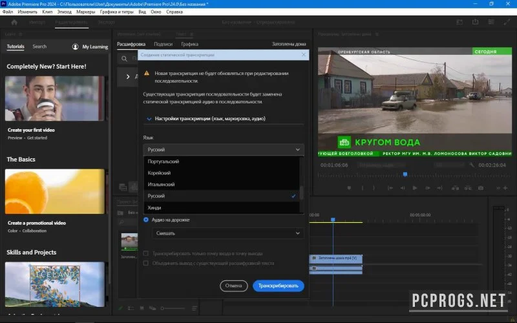Click the quick export share icon
The width and height of the screenshot is (517, 323).
pos(475,22)
